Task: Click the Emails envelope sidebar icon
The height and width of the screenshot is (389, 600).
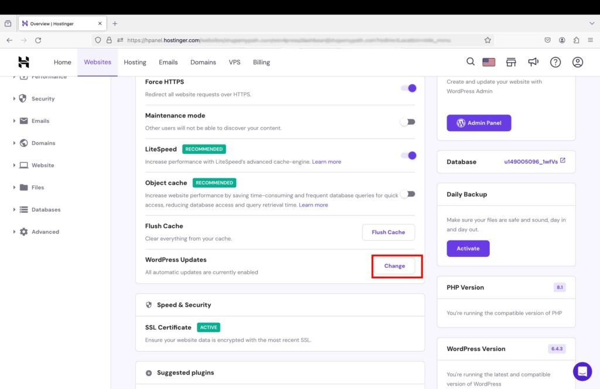Action: (23, 121)
